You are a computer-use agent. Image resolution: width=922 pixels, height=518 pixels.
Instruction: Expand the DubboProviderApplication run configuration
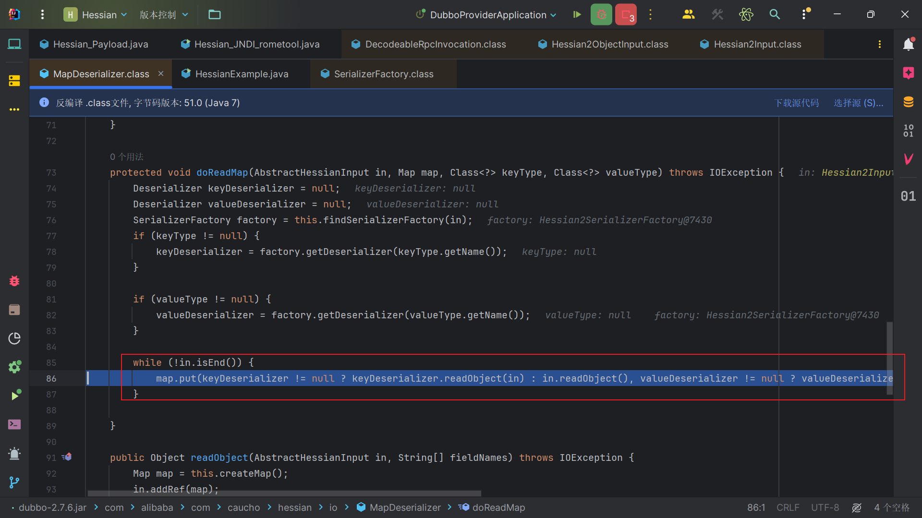point(486,14)
